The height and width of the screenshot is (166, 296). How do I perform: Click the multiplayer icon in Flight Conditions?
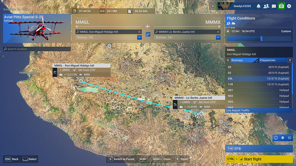point(228,24)
